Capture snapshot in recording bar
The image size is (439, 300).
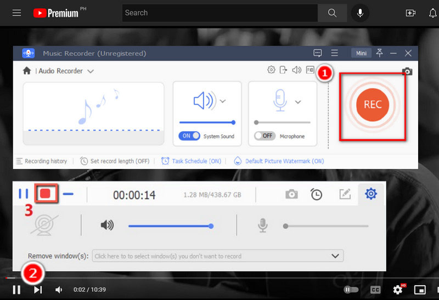click(291, 194)
